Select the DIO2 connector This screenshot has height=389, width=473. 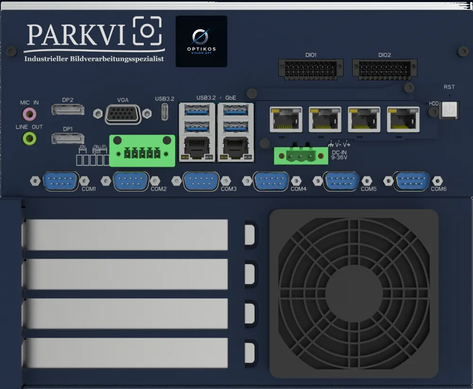click(x=385, y=70)
